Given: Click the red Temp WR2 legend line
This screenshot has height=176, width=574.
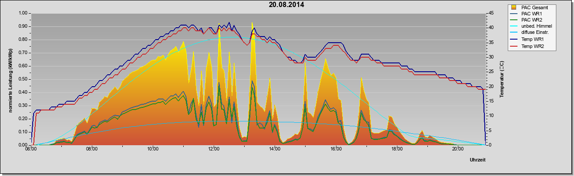Looking at the screenshot, I should click(514, 46).
